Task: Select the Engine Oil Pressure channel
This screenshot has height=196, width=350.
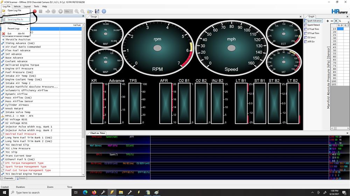Action: pyautogui.click(x=19, y=69)
